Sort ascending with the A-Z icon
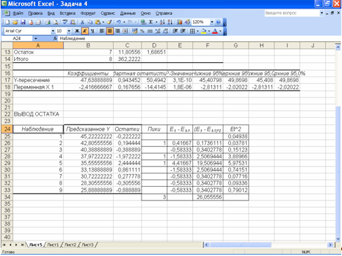The image size is (342, 256). point(163,22)
